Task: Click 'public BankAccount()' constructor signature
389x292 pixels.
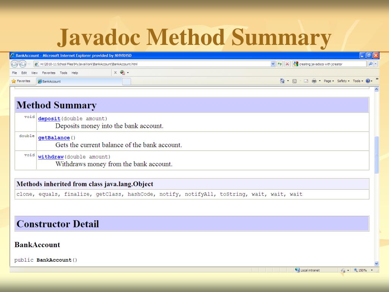Action: [x=46, y=260]
